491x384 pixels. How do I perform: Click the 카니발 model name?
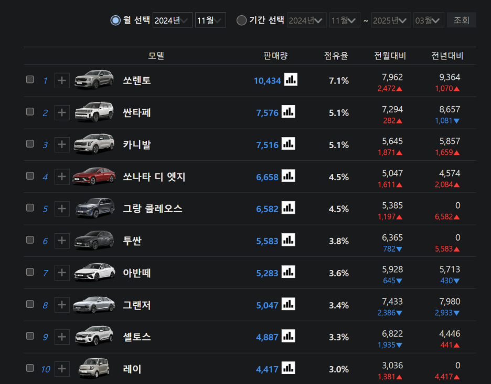137,144
